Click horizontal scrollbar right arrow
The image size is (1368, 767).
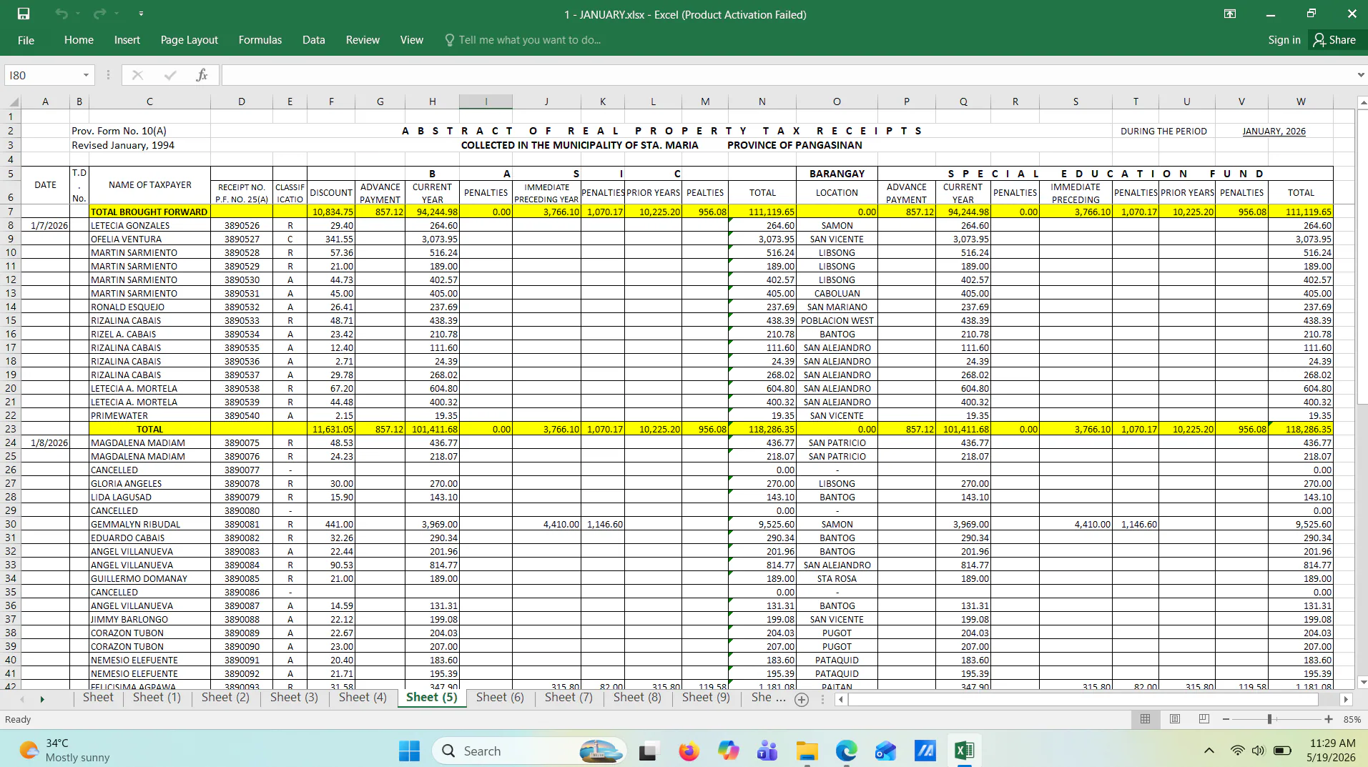[1346, 699]
